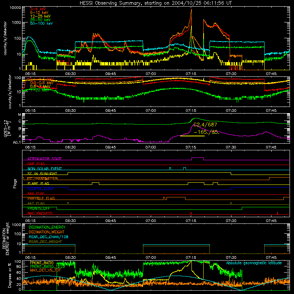Click the "SAA_FLAG" label
The width and height of the screenshot is (294, 294).
(x=36, y=193)
